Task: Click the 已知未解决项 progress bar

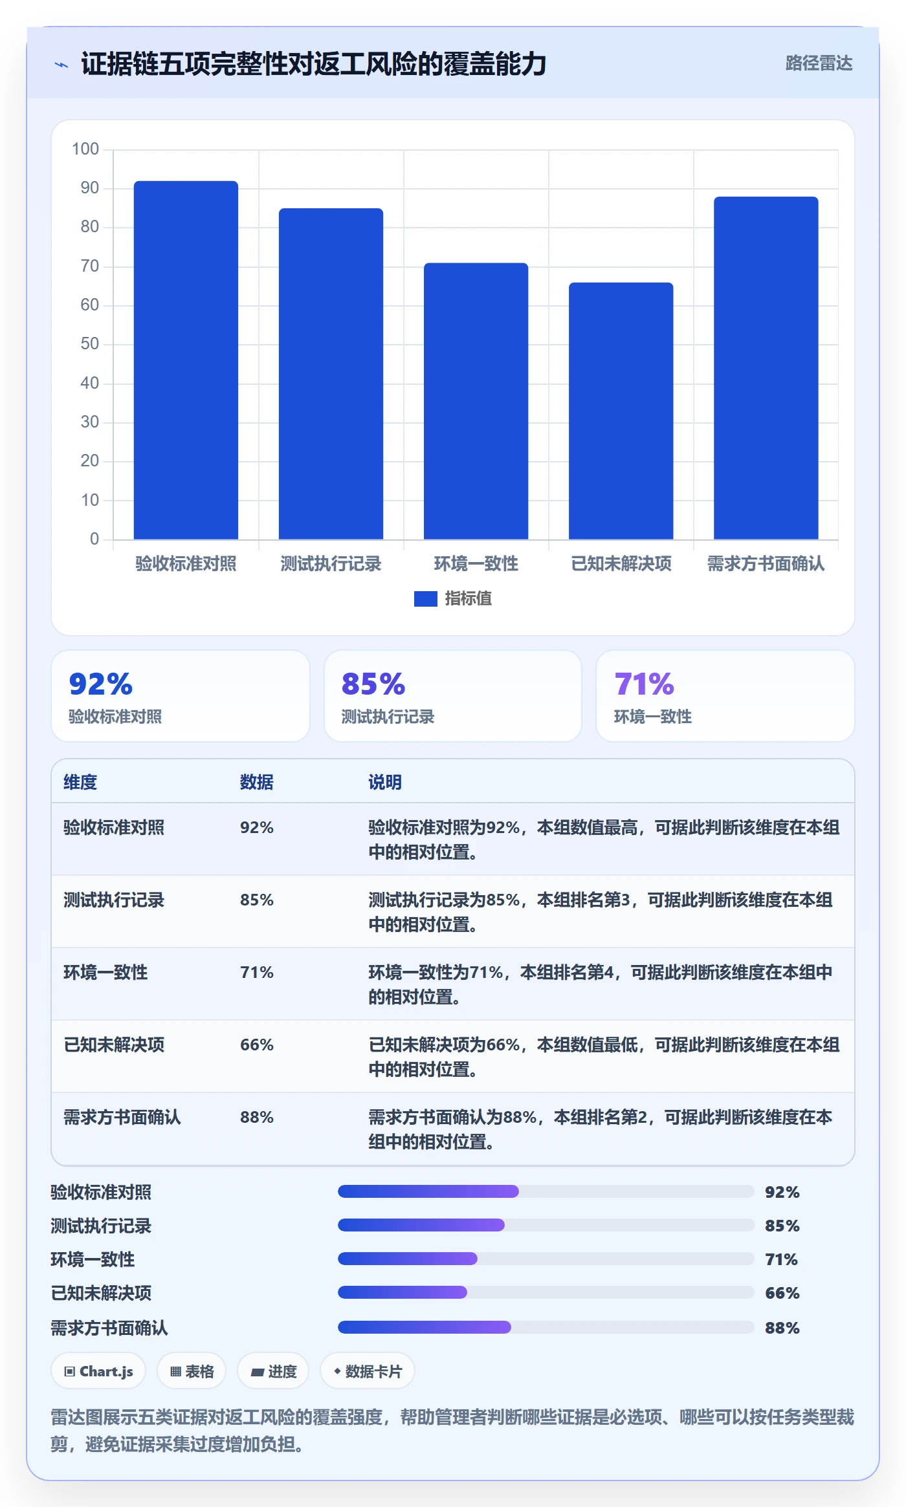Action: 546,1292
